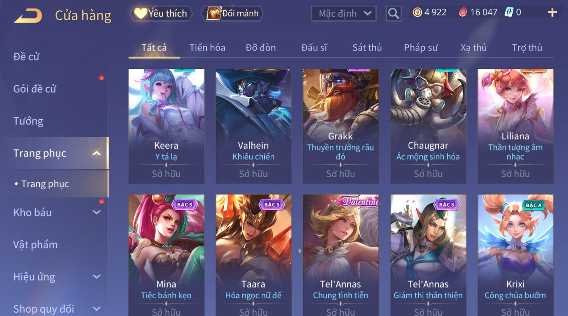568x316 pixels.
Task: Click the plus icon to add currency
Action: tap(552, 13)
